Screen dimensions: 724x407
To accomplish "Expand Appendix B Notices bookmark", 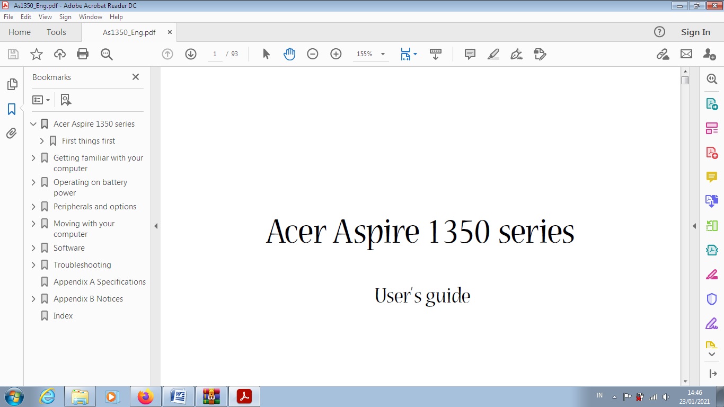I will pos(33,299).
